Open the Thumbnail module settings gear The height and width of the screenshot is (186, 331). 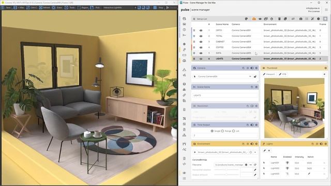[325, 68]
